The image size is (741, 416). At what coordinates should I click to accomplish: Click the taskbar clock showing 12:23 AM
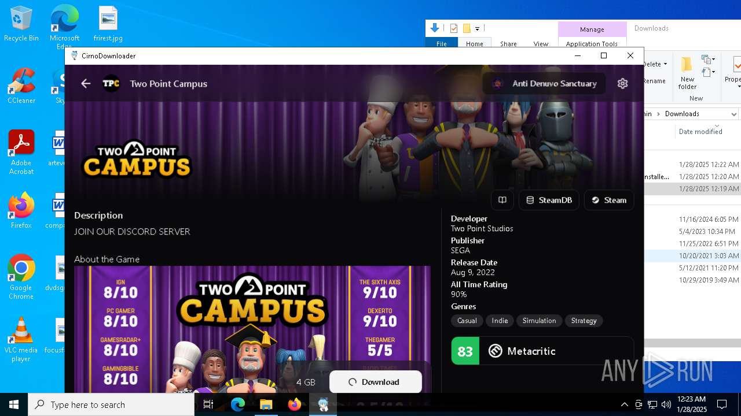[x=691, y=404]
